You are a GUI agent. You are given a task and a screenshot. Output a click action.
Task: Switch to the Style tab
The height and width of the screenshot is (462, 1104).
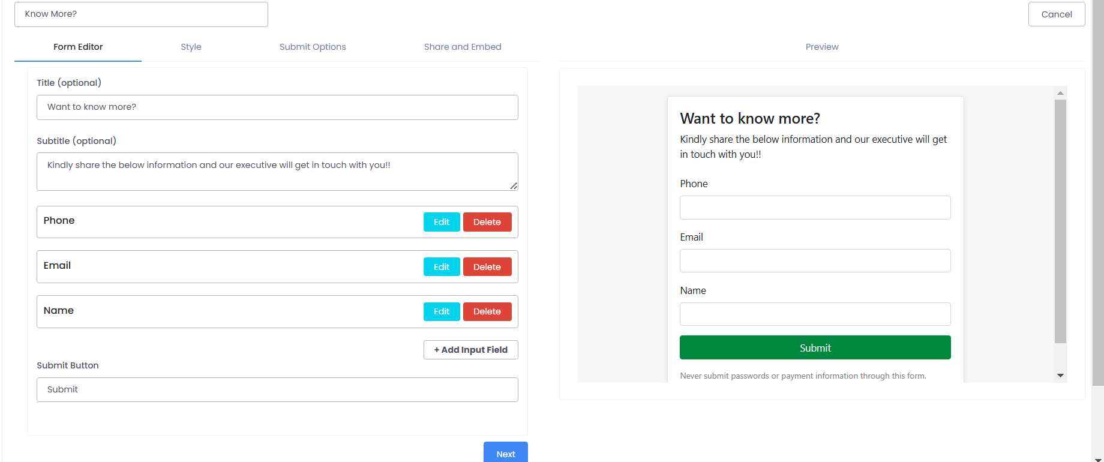click(x=191, y=47)
